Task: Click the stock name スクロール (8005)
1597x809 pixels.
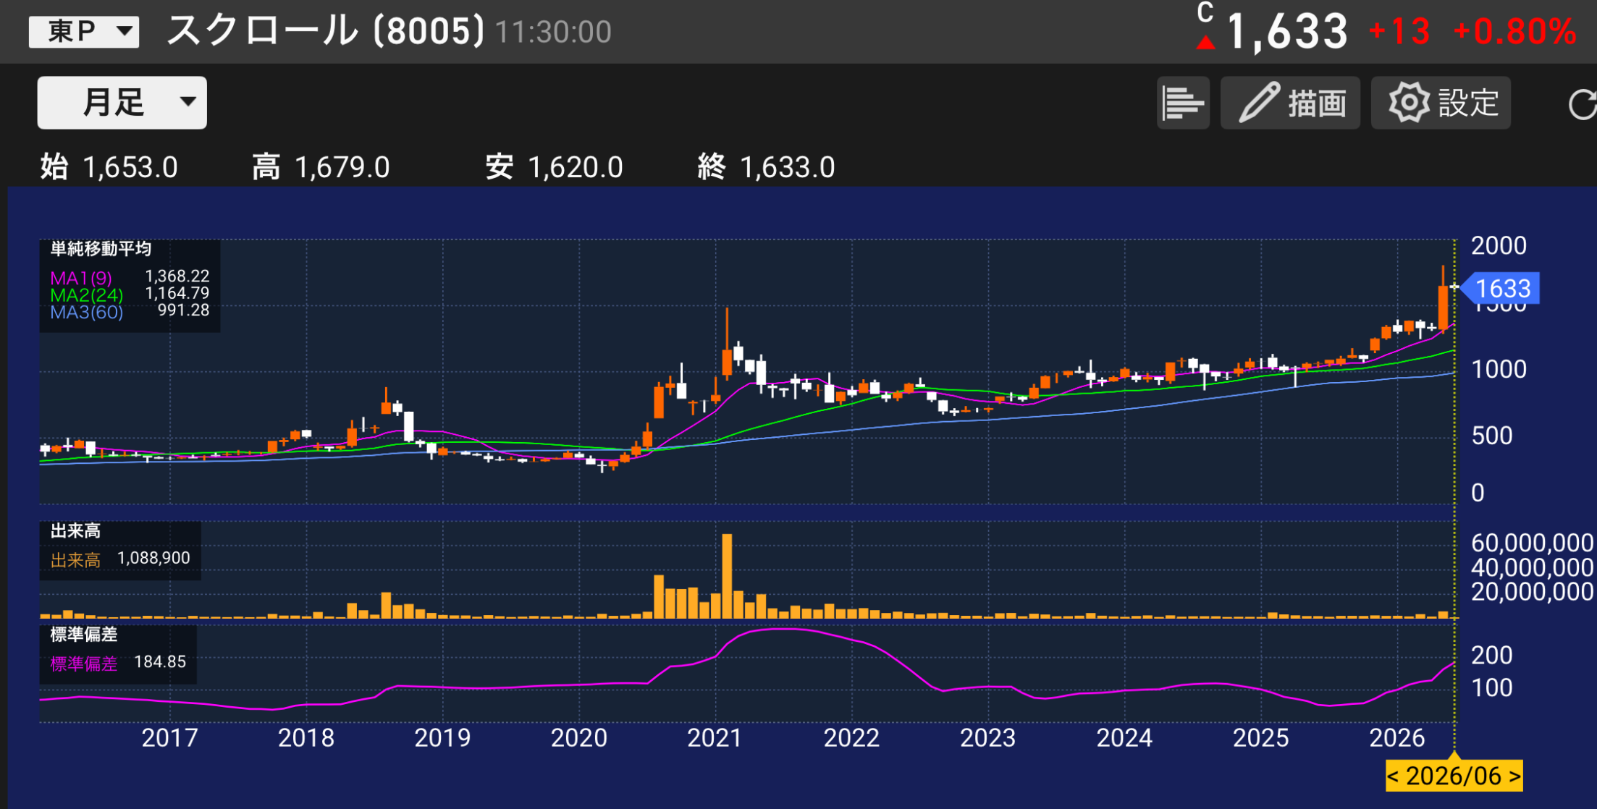Action: tap(326, 31)
